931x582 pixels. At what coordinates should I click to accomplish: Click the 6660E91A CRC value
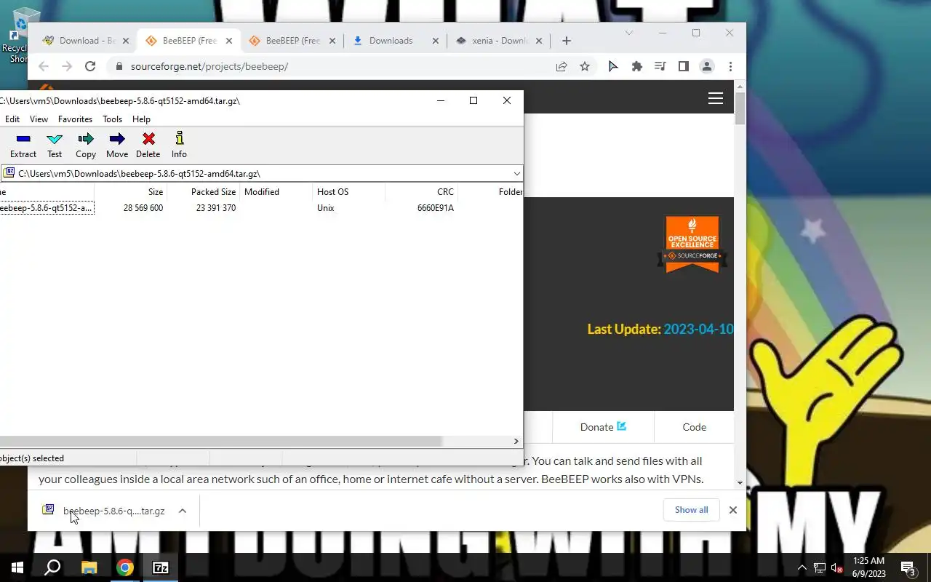(x=436, y=208)
